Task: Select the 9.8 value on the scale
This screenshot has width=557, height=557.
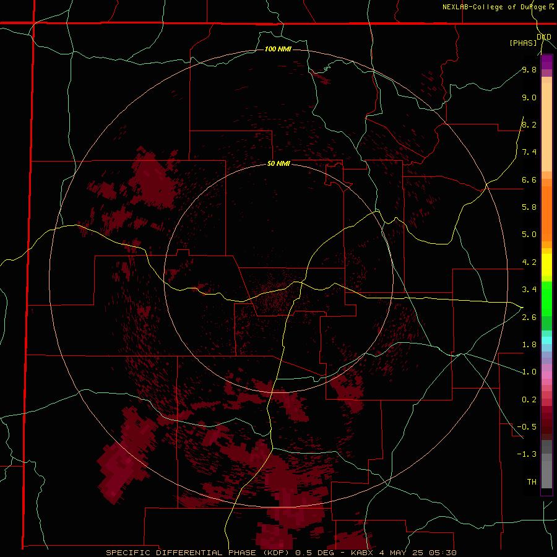Action: pos(529,69)
